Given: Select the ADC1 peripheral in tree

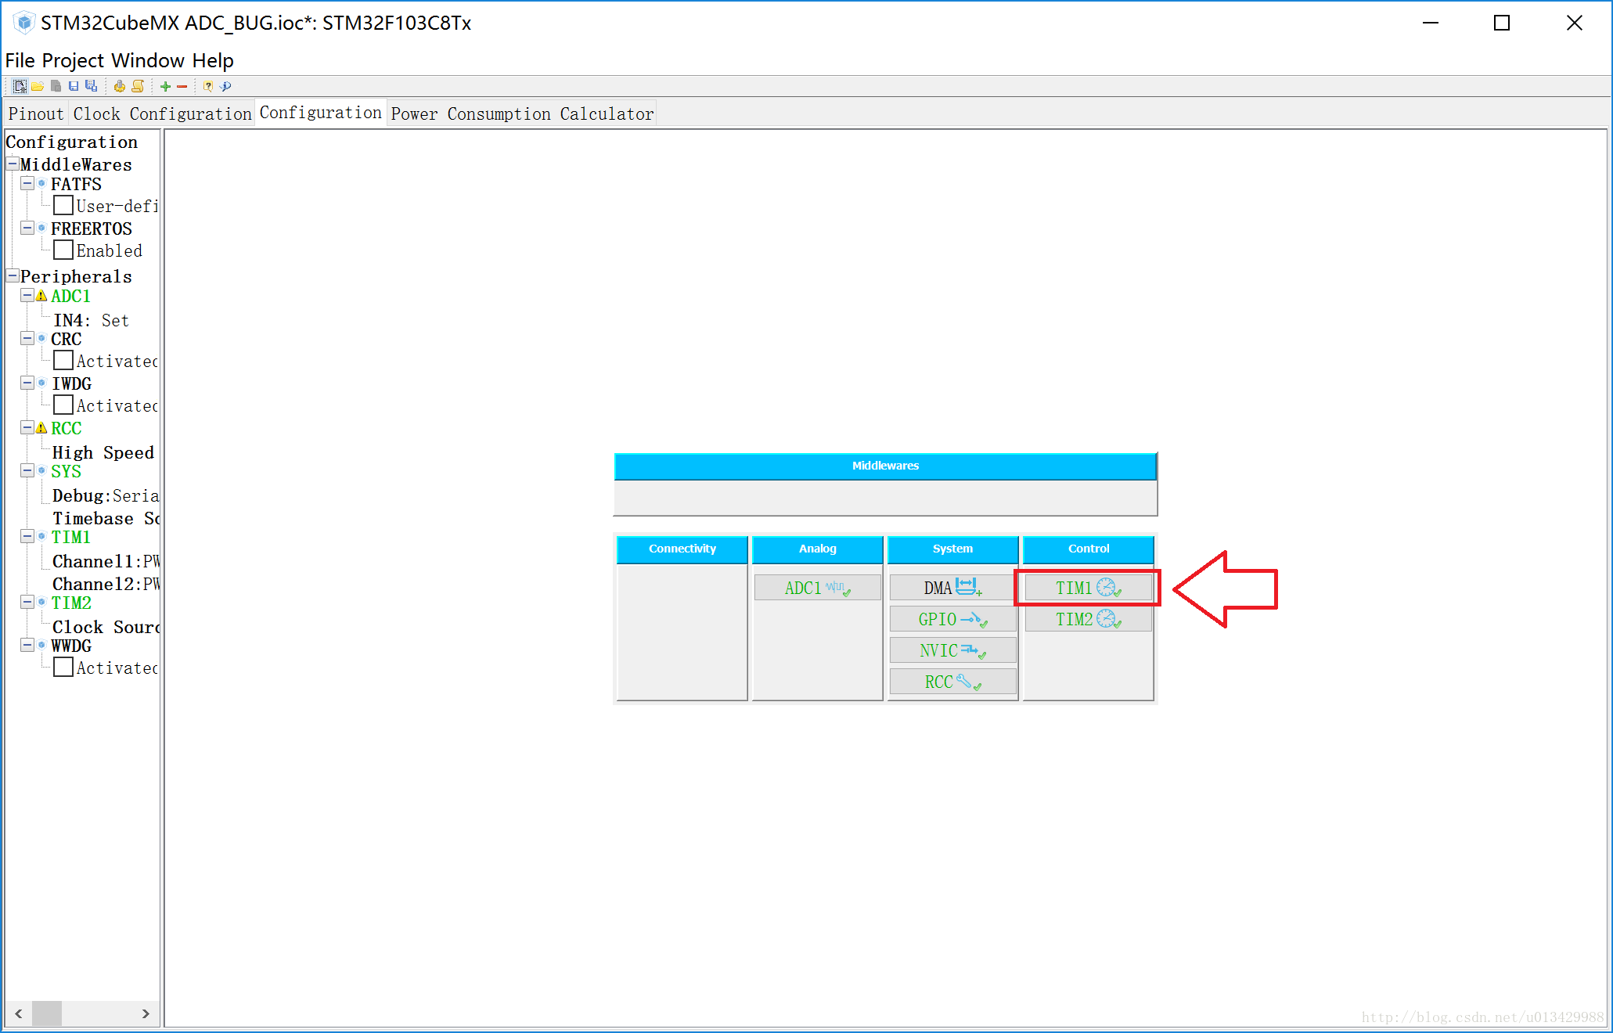Looking at the screenshot, I should coord(70,296).
